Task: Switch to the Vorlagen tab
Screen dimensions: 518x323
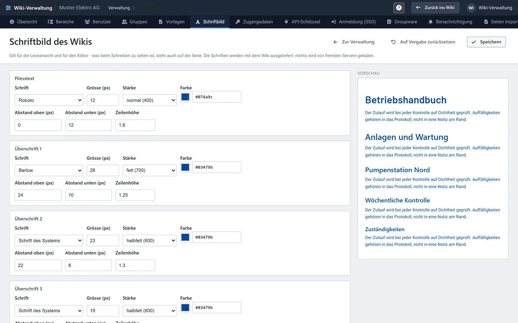Action: point(171,22)
